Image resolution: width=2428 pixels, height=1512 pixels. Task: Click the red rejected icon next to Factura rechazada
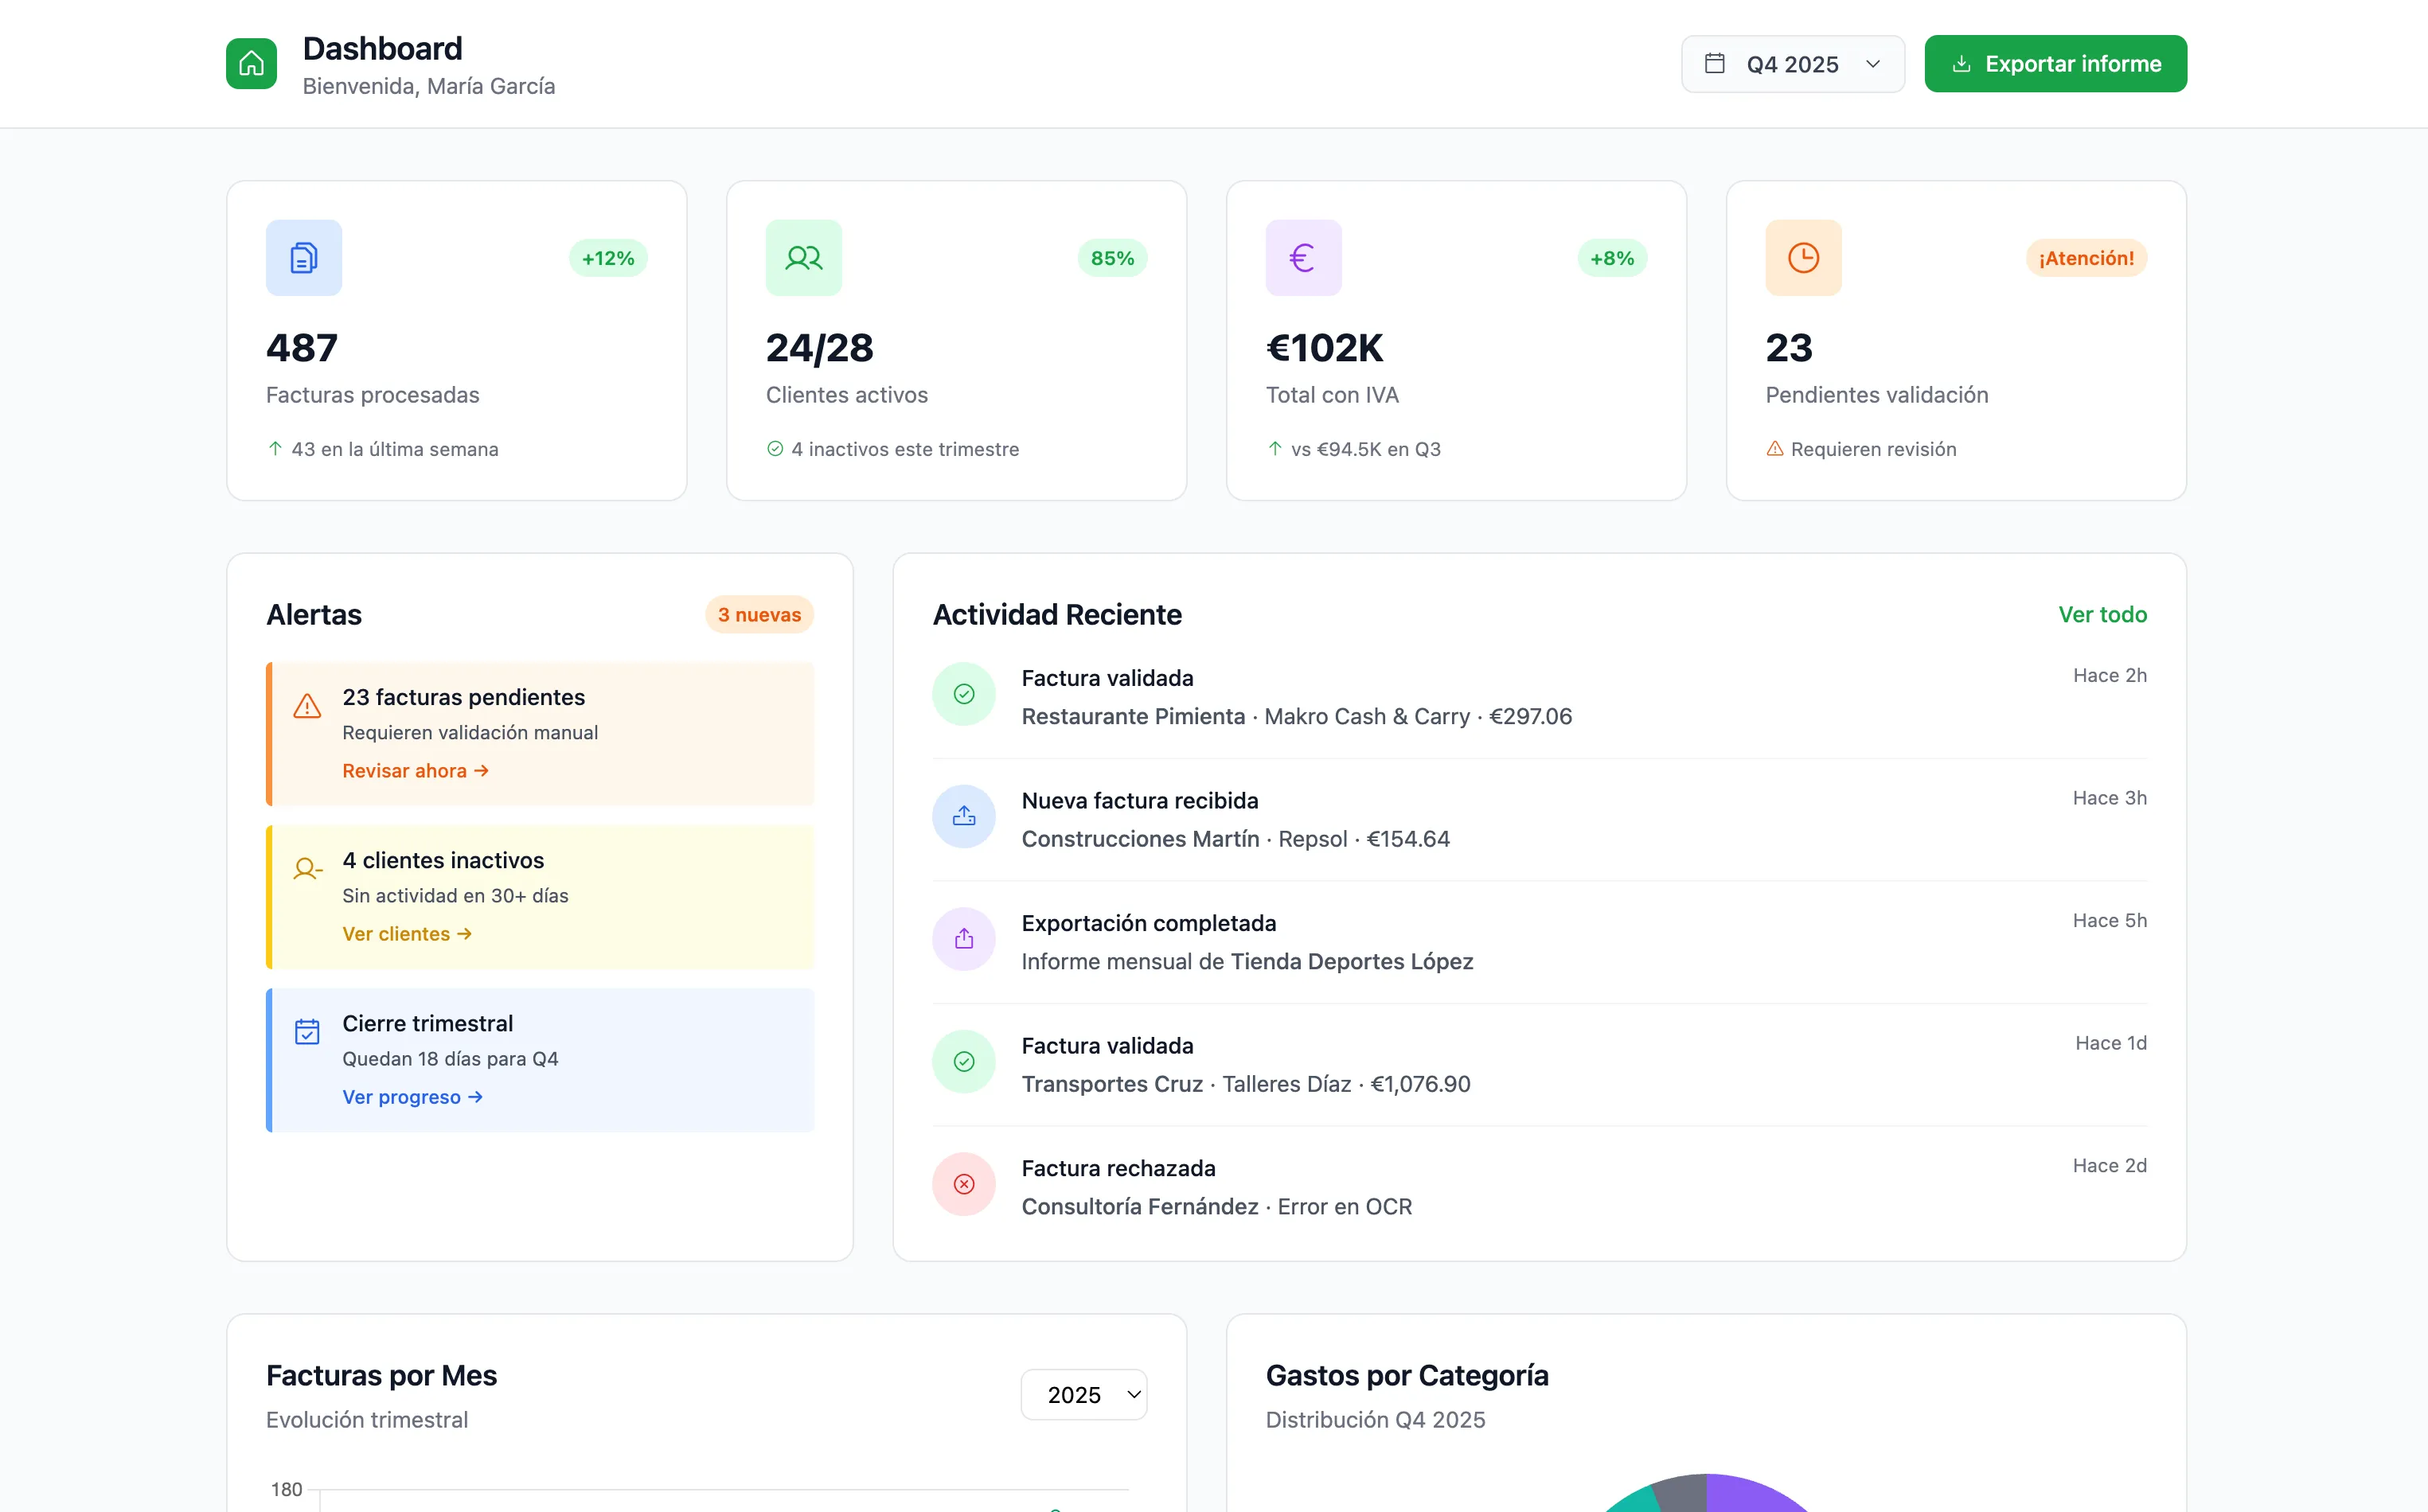[x=963, y=1184]
